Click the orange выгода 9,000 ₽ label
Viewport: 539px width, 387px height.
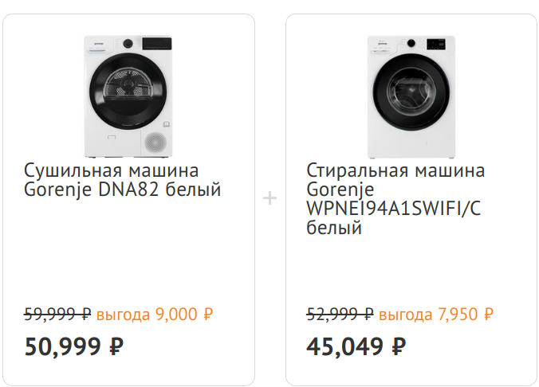click(x=155, y=314)
